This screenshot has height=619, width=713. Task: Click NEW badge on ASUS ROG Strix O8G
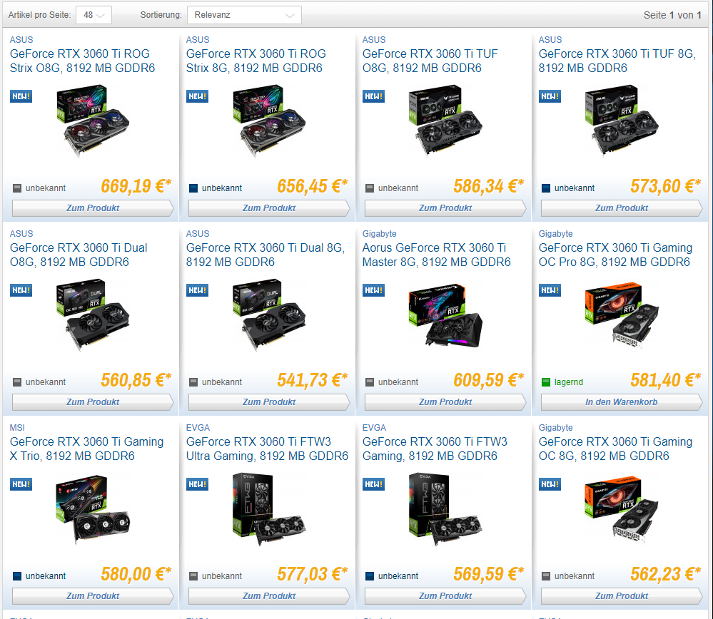(x=21, y=96)
